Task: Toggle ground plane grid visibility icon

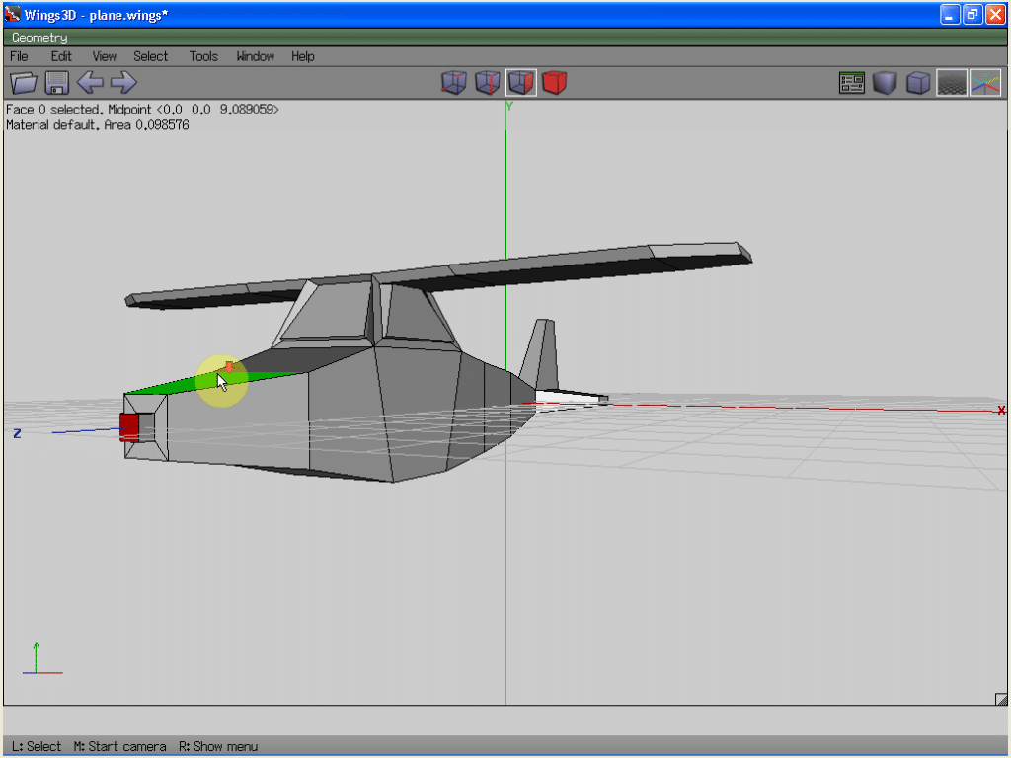Action: (x=952, y=83)
